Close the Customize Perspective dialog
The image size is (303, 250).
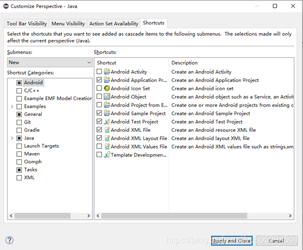pos(293,6)
